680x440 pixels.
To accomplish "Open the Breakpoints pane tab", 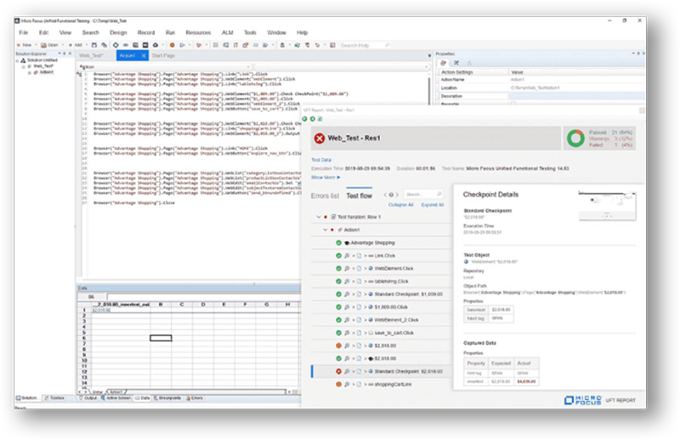I will tap(167, 398).
